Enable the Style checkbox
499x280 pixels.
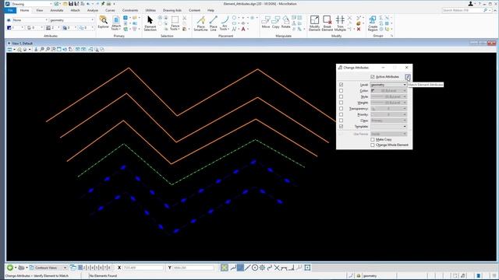[x=342, y=96]
